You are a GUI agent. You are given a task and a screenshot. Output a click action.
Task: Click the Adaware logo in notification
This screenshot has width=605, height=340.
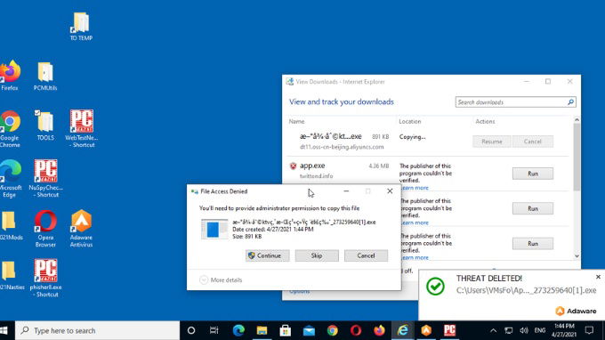click(576, 311)
